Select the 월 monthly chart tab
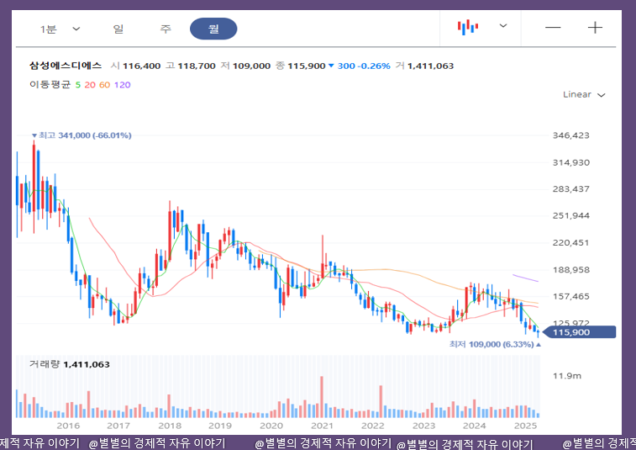636x450 pixels. (x=213, y=29)
